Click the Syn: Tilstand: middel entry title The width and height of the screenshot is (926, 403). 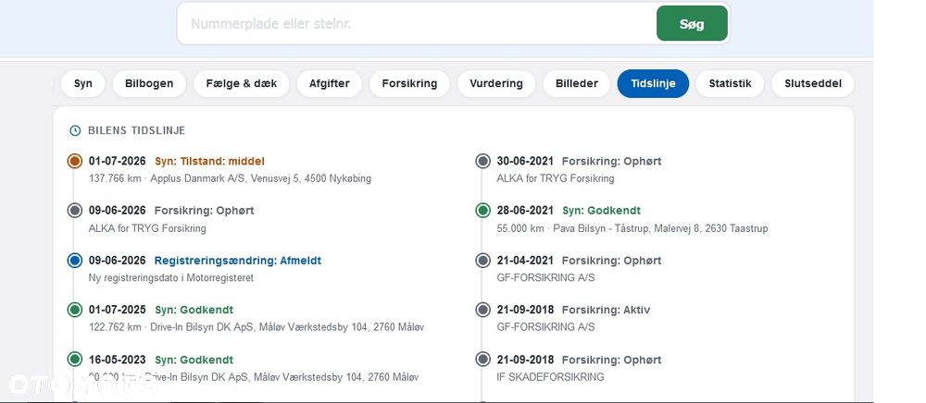click(x=209, y=162)
